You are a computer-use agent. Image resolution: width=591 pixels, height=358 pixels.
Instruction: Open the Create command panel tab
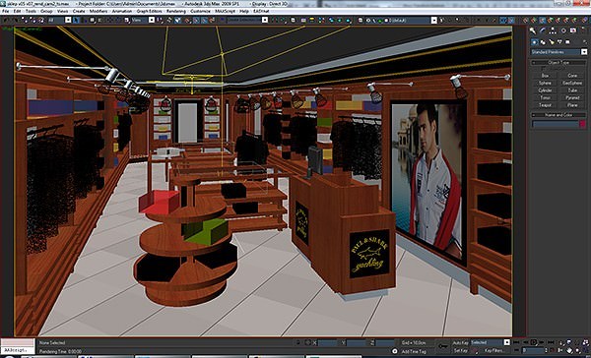coord(532,30)
